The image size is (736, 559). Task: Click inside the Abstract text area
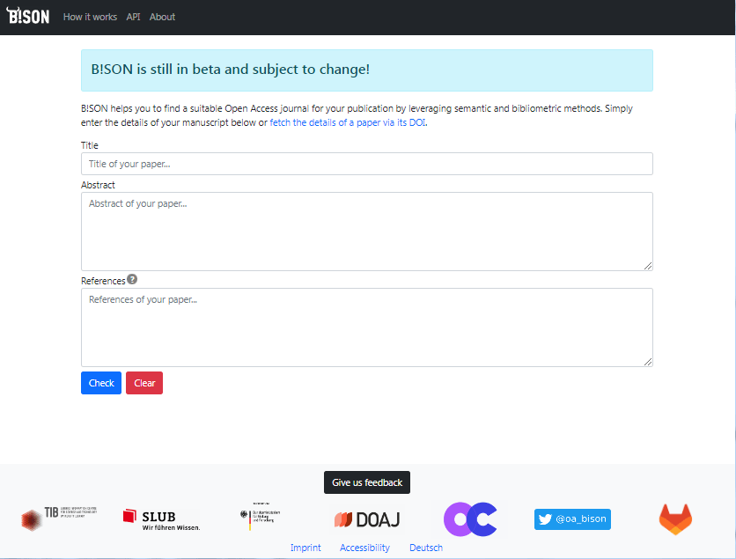pyautogui.click(x=366, y=231)
